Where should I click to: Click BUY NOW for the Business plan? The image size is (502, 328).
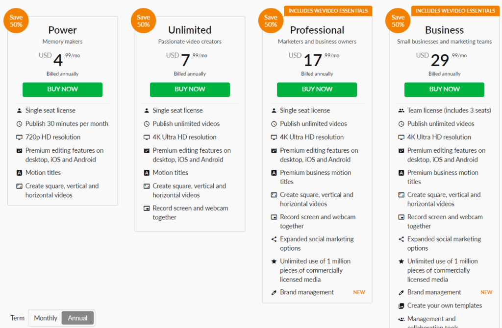tap(444, 90)
